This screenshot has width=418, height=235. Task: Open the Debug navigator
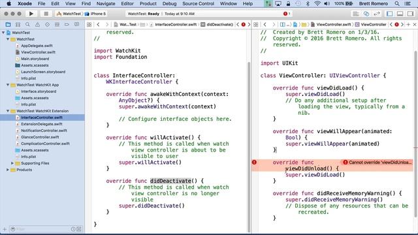[x=57, y=25]
